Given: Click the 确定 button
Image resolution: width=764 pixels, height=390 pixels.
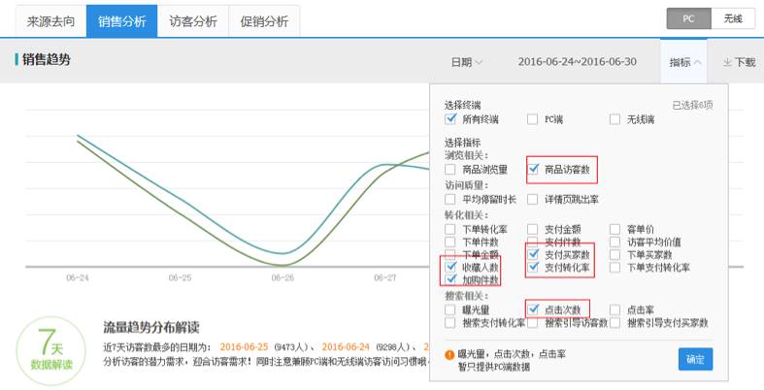Looking at the screenshot, I should [x=695, y=359].
